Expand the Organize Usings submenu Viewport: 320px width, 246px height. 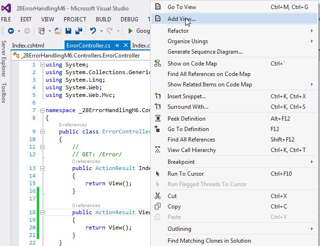point(234,41)
